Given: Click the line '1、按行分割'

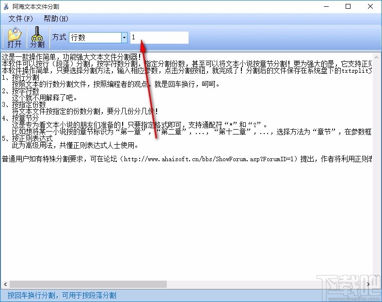Looking at the screenshot, I should click(x=20, y=78).
